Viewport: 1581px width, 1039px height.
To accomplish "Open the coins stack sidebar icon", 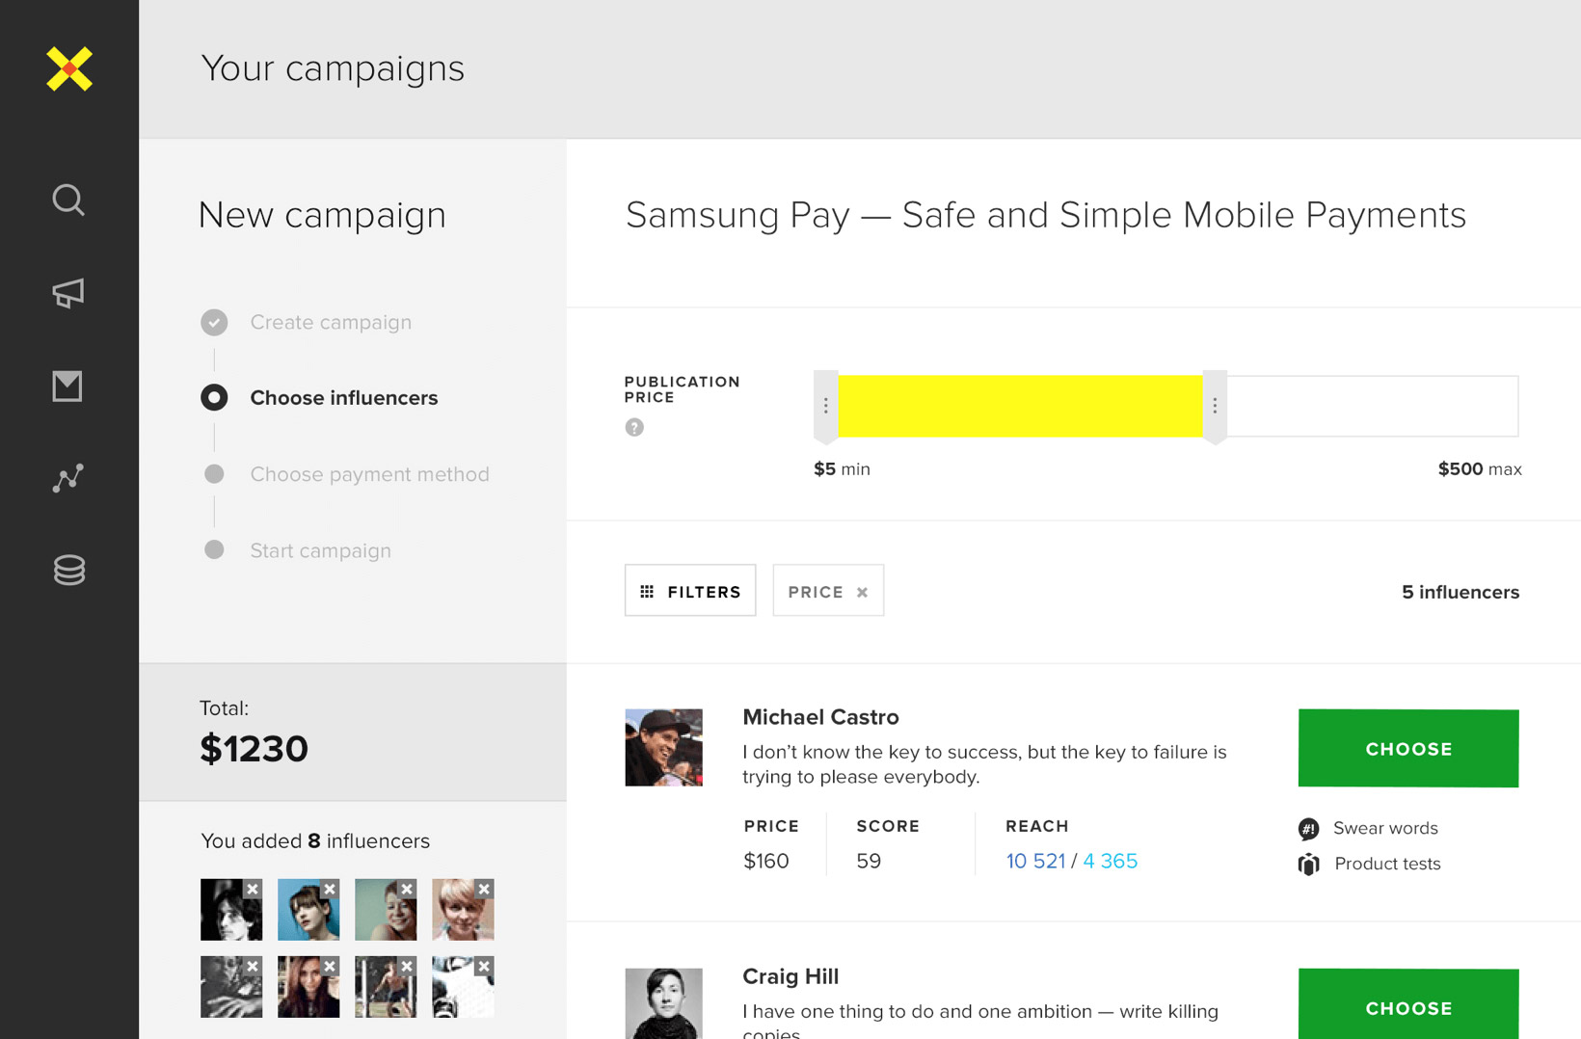I will tap(68, 571).
